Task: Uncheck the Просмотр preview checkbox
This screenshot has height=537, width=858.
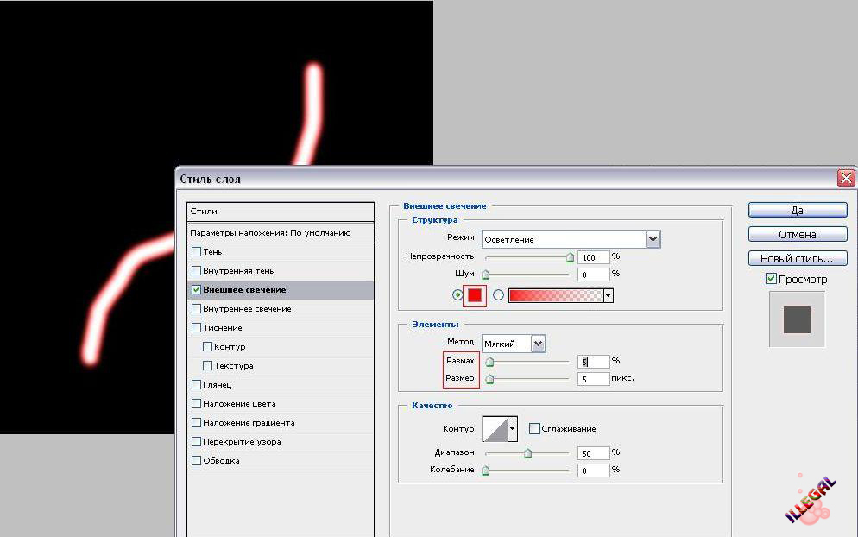Action: [771, 279]
